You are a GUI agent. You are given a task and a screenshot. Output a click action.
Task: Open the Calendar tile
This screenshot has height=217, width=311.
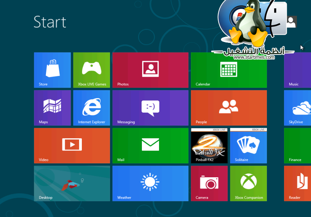click(x=229, y=70)
